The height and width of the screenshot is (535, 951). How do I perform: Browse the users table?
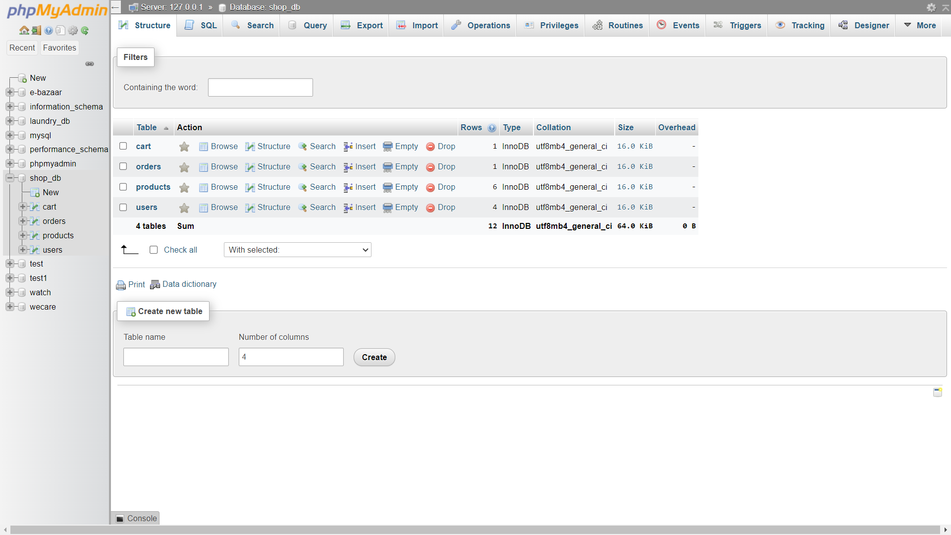[x=218, y=208]
